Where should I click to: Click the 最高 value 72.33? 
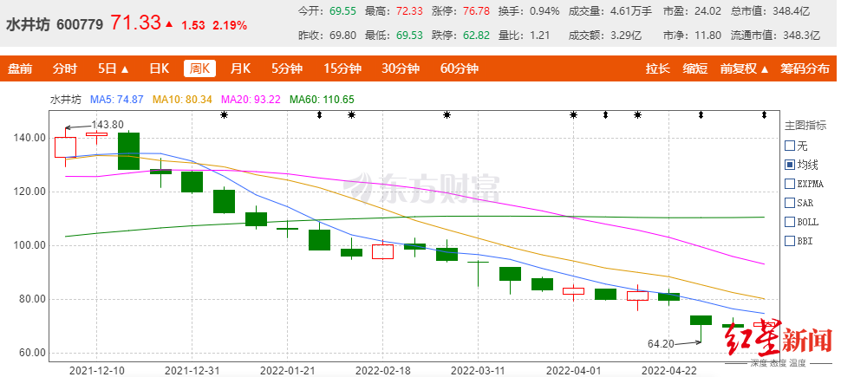(x=409, y=10)
